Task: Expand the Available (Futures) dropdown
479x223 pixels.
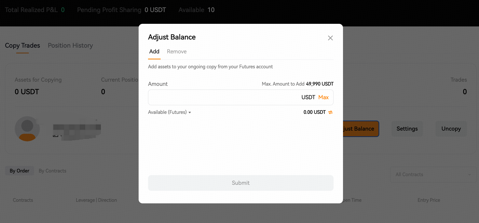Action: (x=169, y=112)
